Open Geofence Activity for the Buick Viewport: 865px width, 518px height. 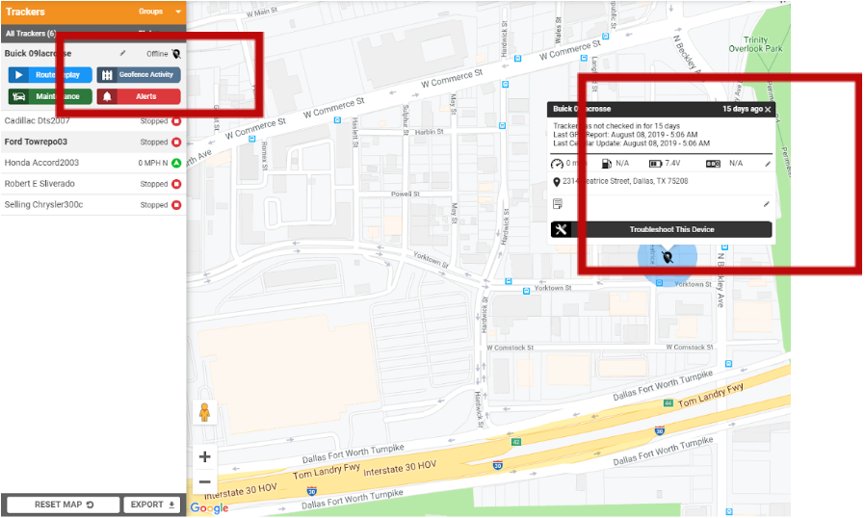139,74
